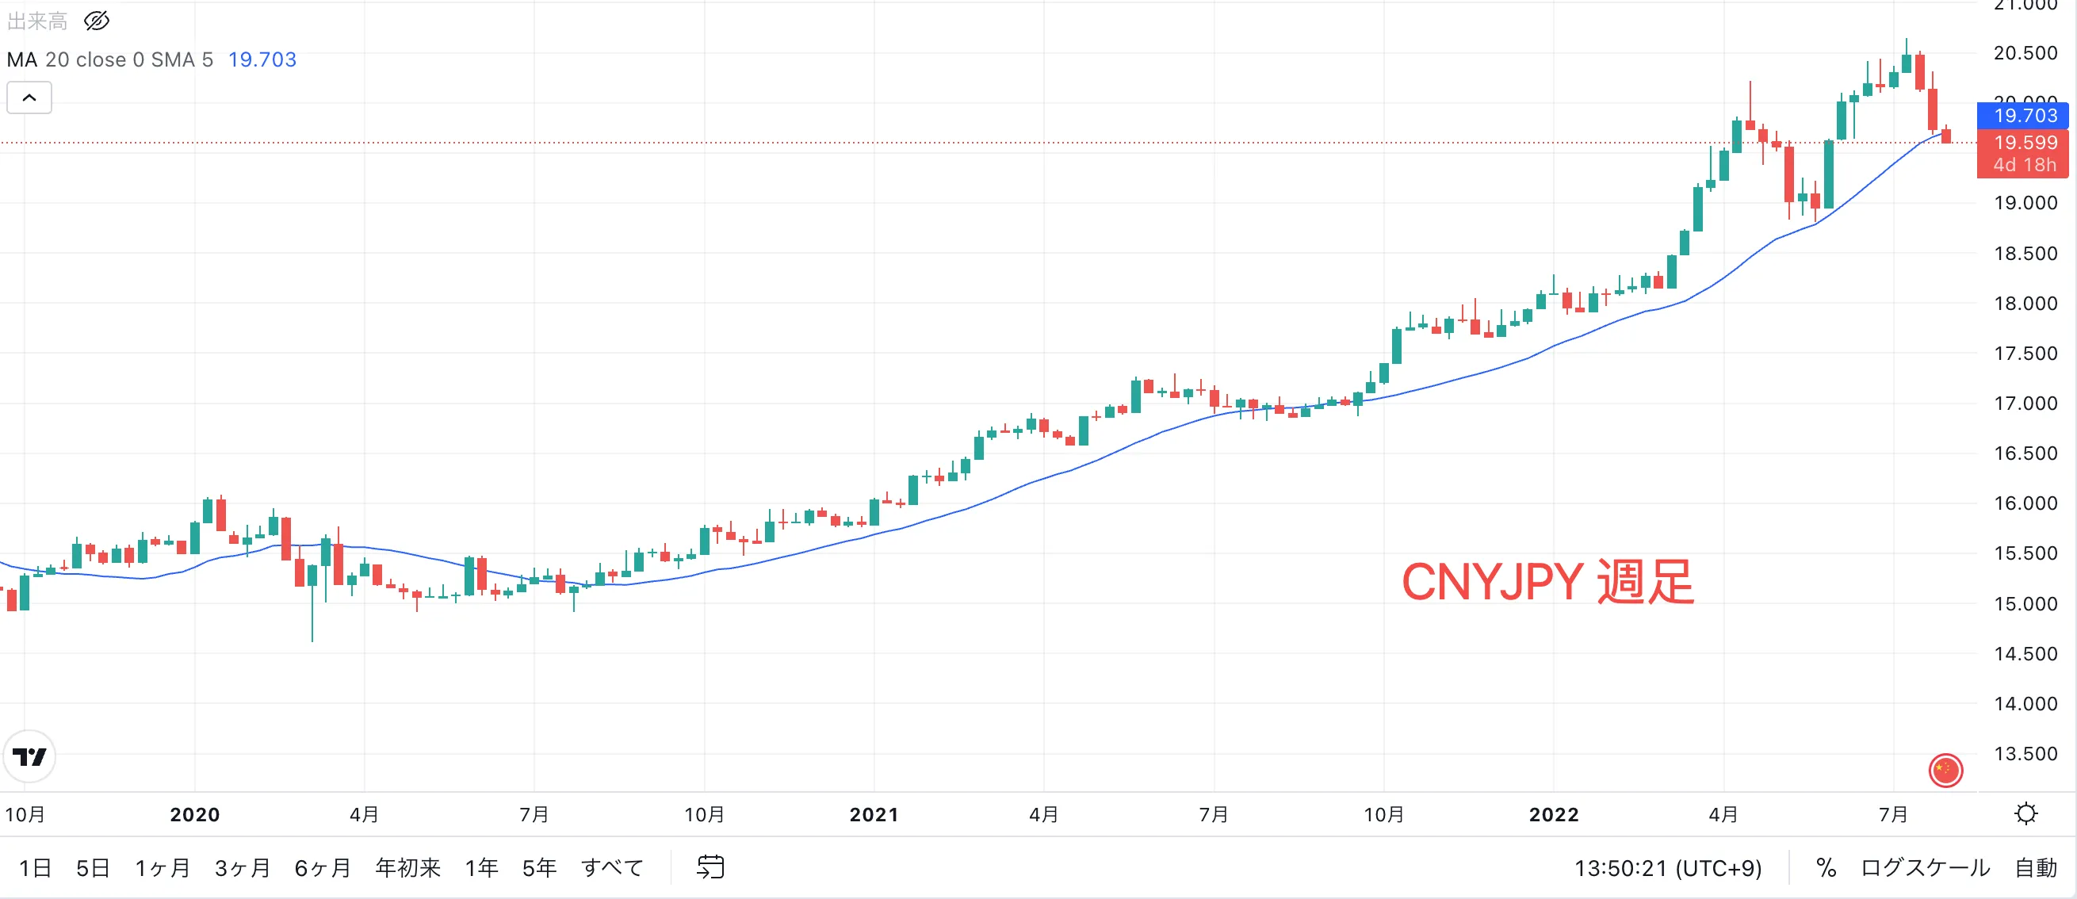Click the MA 20 close indicator legend
This screenshot has width=2077, height=899.
(109, 59)
